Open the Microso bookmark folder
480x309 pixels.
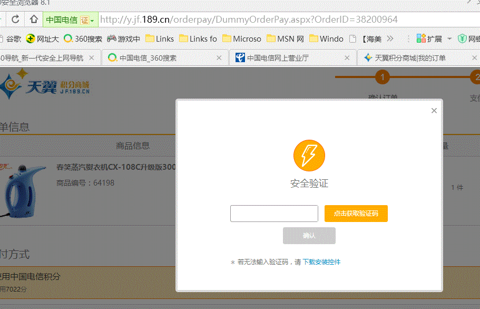point(241,38)
